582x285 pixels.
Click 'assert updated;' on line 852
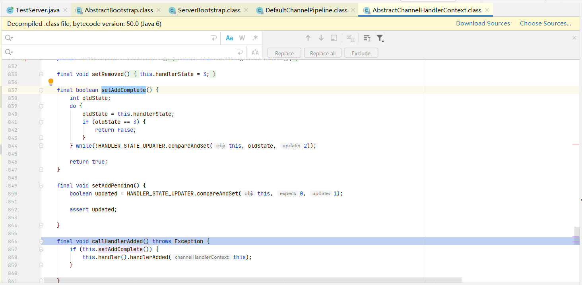[x=93, y=209]
